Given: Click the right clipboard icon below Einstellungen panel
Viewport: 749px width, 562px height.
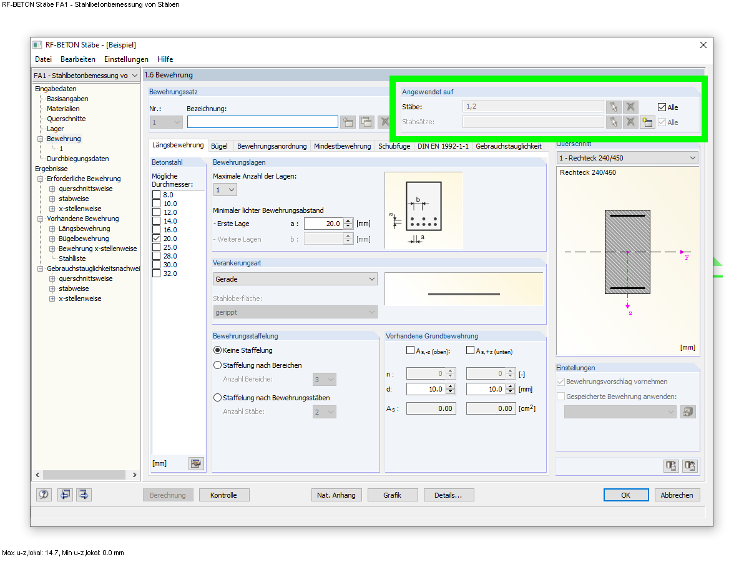Looking at the screenshot, I should 690,466.
